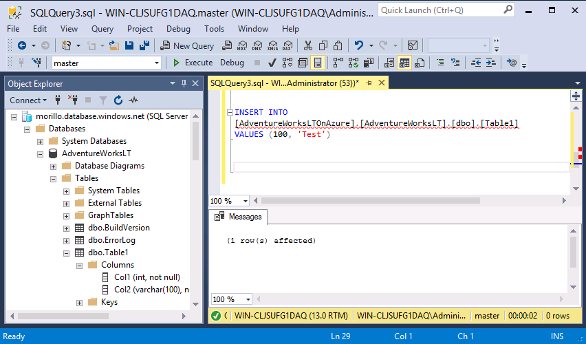
Task: Collapse the AdventureWorksLT database node
Action: tap(40, 154)
